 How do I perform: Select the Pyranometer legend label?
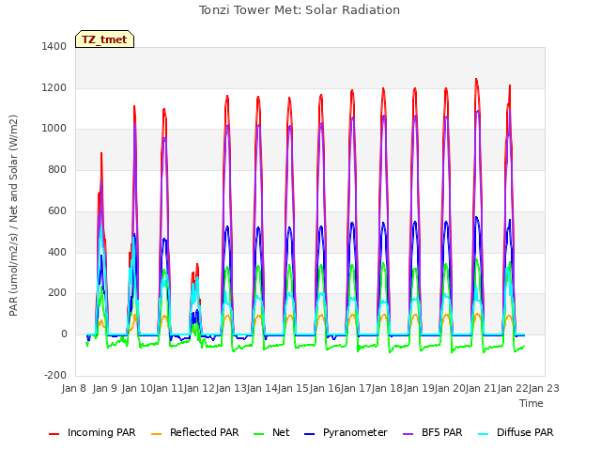pos(355,432)
